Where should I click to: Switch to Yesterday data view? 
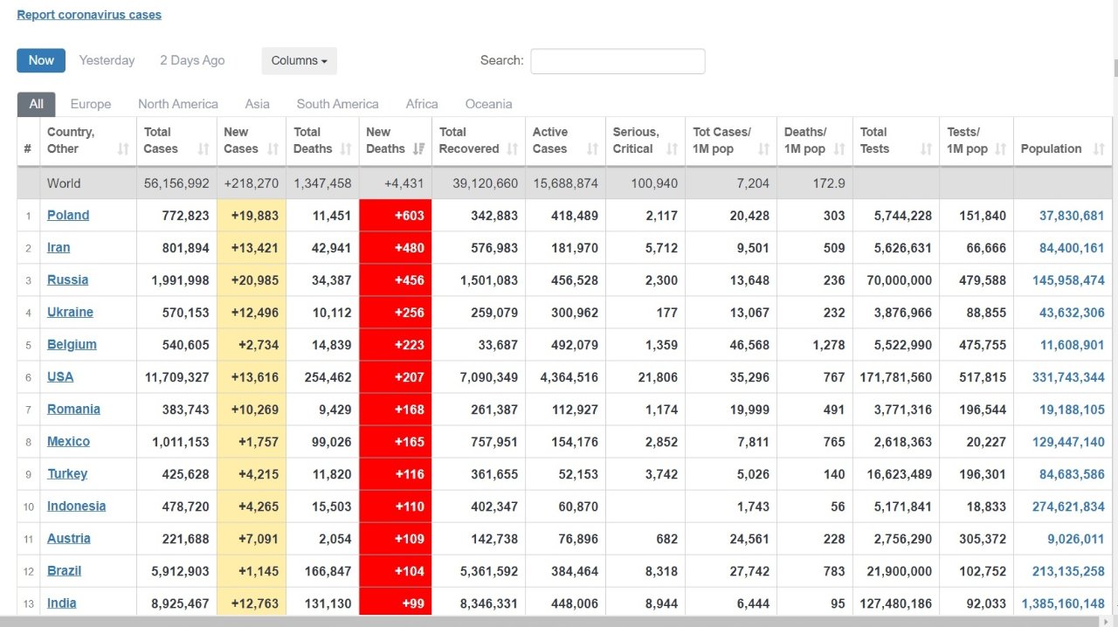(x=107, y=60)
